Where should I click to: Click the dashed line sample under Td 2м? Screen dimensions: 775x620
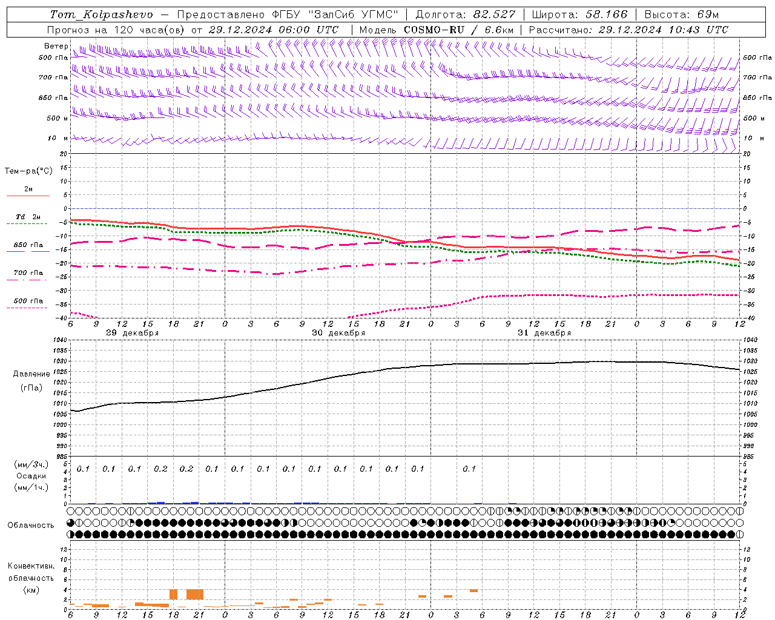[27, 224]
